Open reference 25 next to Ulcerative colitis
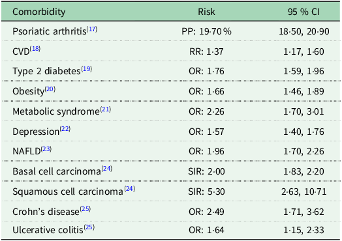Screen dimensions: 342x241 click(89, 227)
